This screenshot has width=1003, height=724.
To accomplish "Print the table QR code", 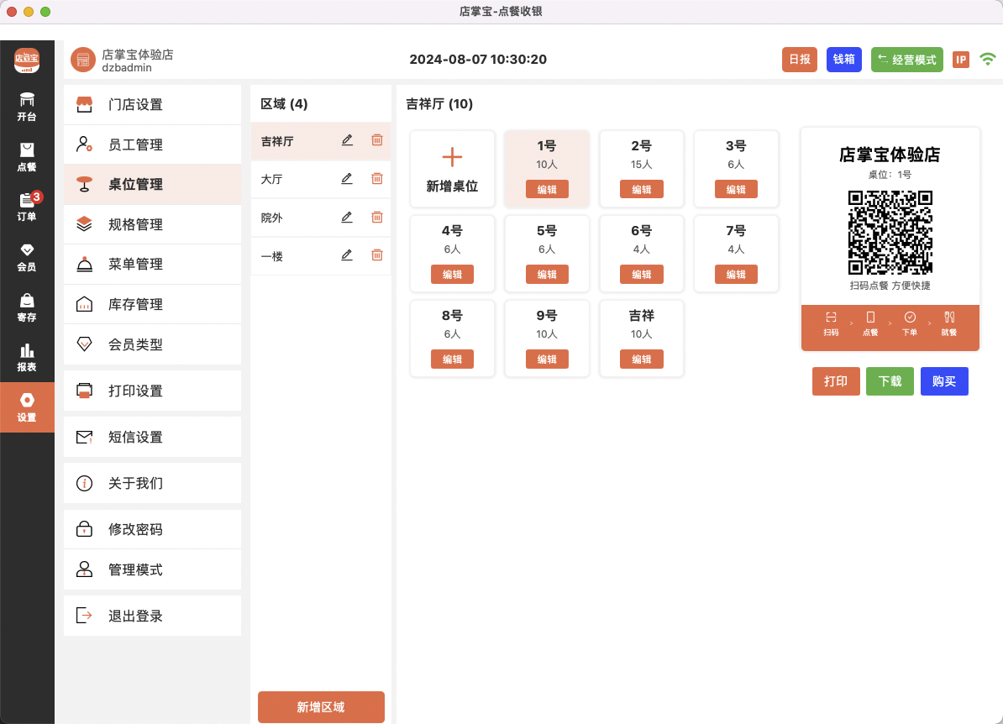I will (836, 381).
